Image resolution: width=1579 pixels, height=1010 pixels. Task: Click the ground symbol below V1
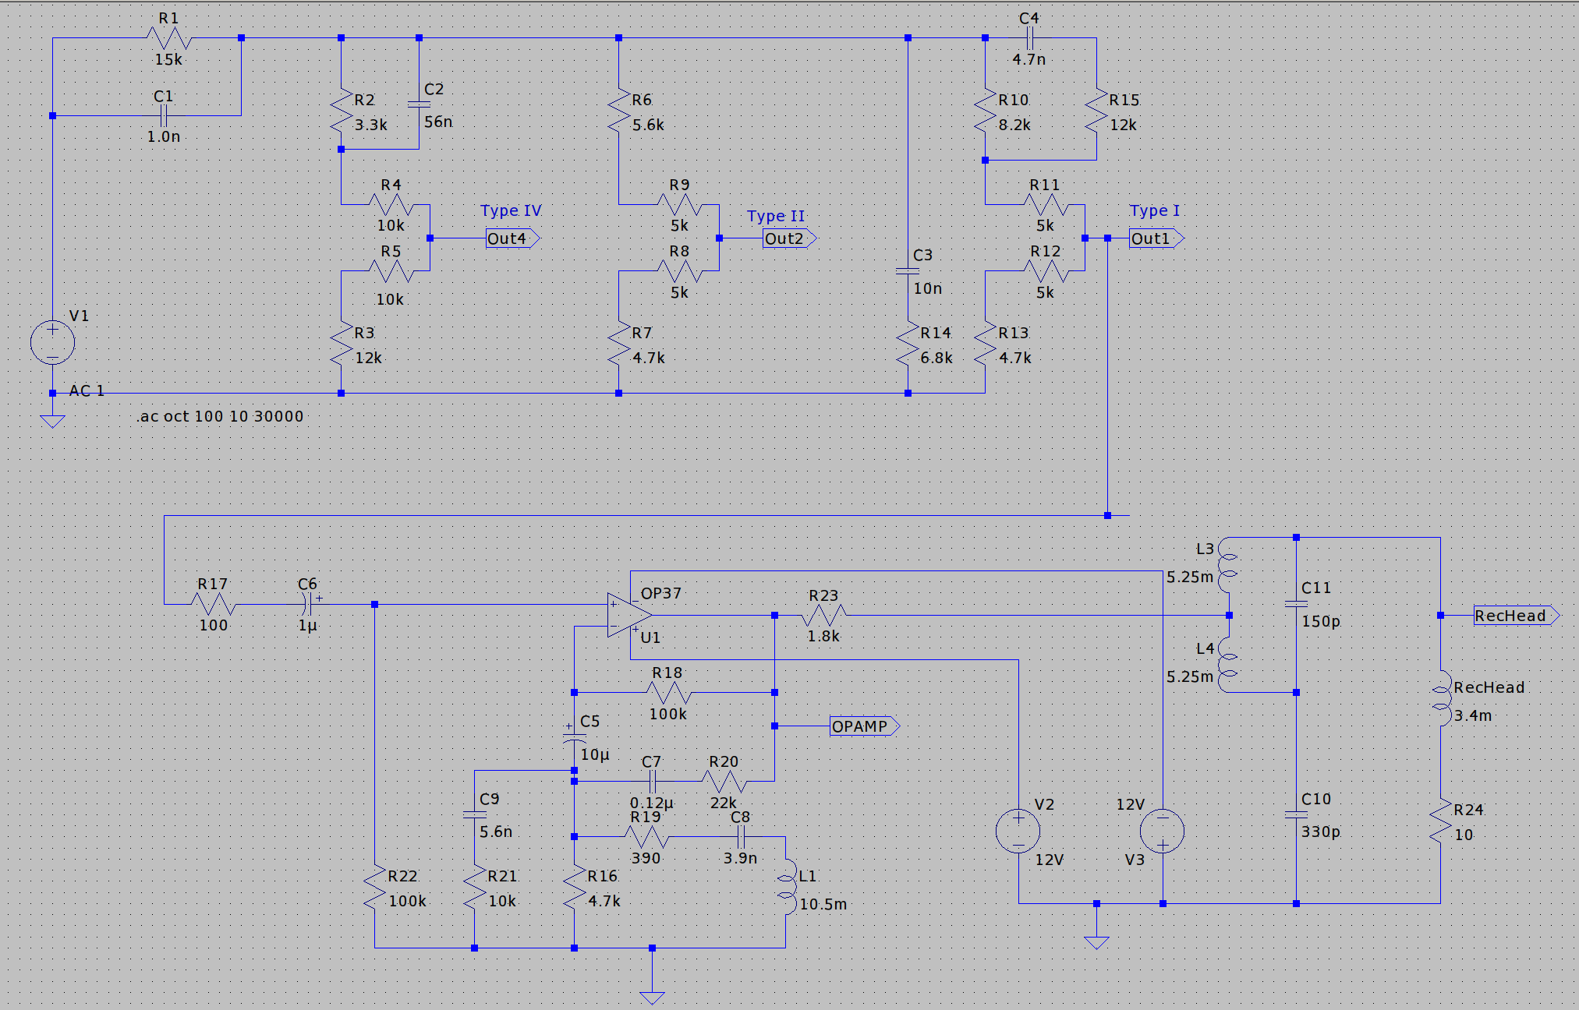pos(52,421)
